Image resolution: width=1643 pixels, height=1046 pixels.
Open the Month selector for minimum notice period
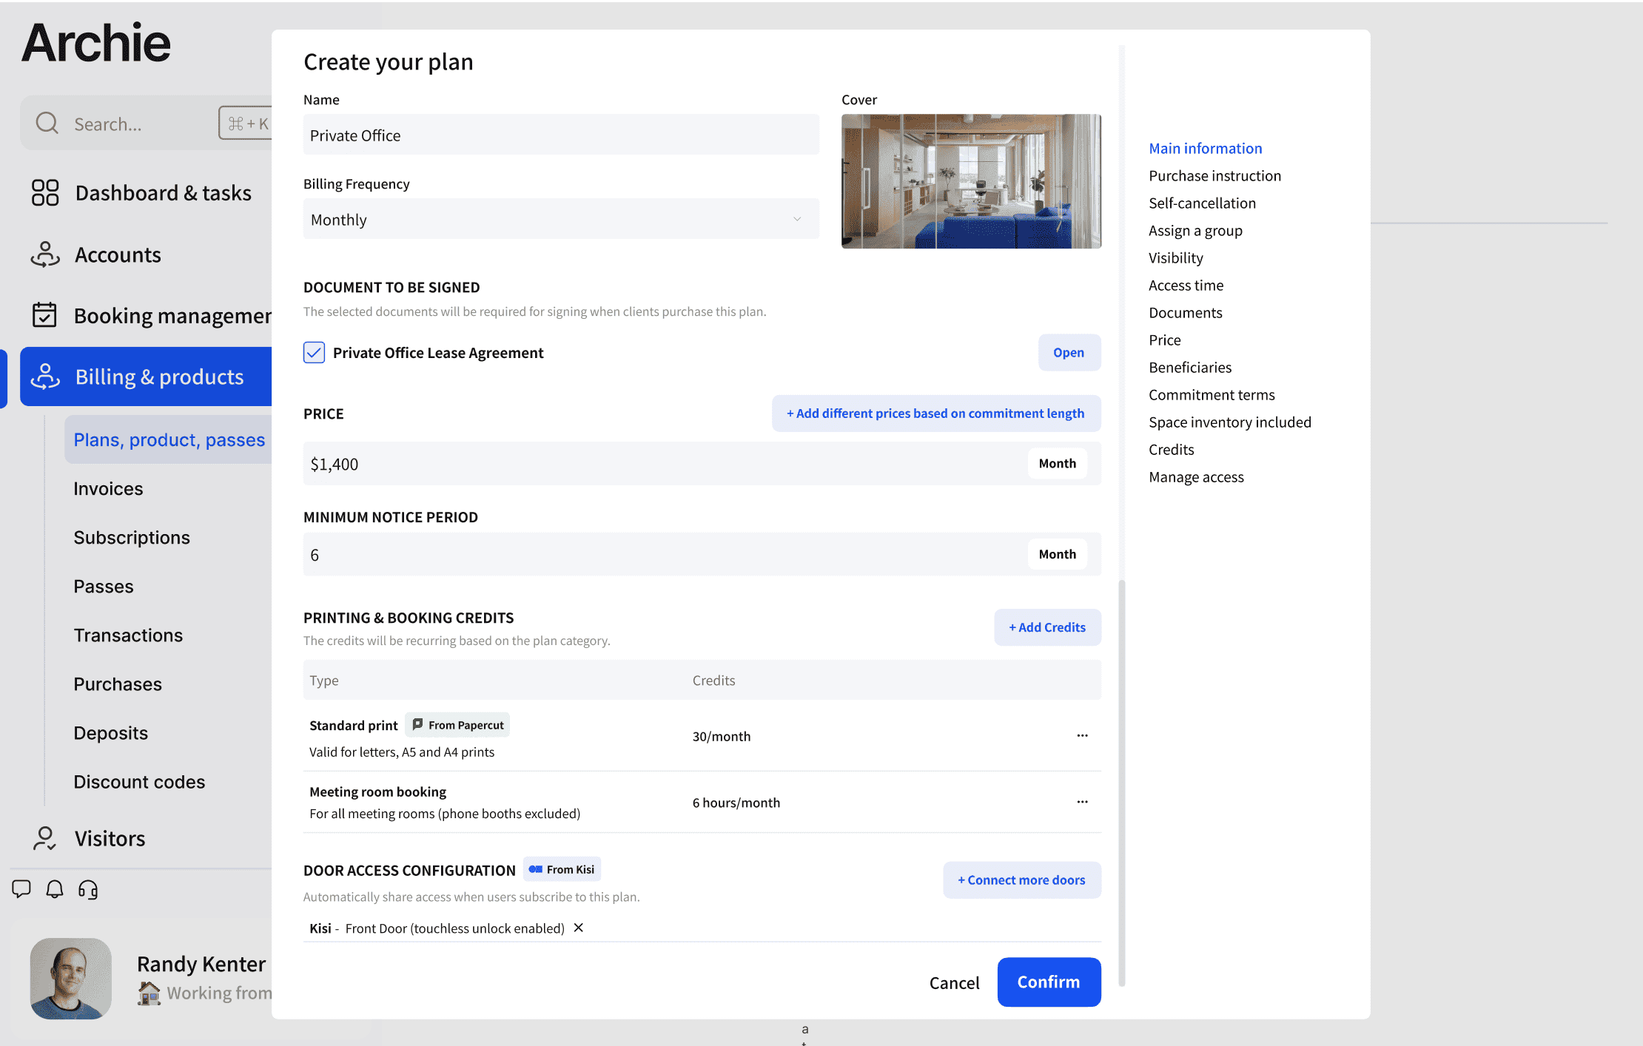[1057, 553]
